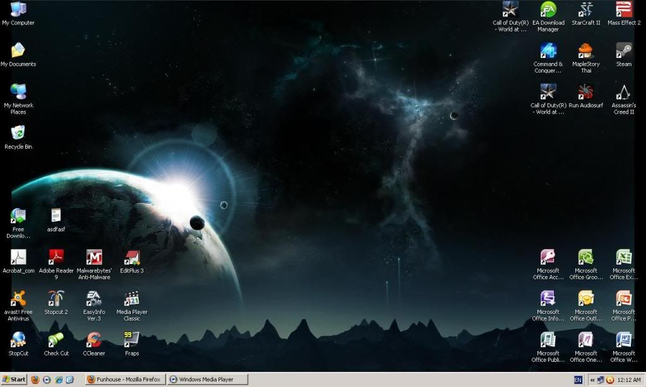Click the network connection tray icon

pyautogui.click(x=601, y=380)
